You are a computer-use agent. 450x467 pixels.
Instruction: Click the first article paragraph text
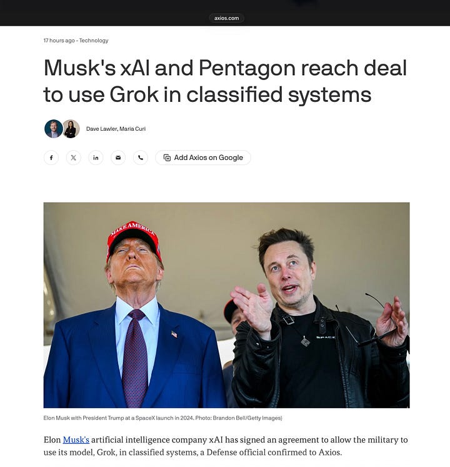pyautogui.click(x=226, y=446)
